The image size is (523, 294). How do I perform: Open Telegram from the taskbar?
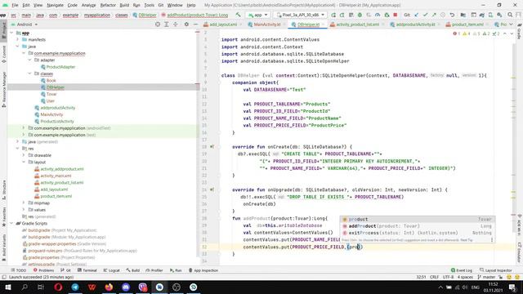click(75, 287)
